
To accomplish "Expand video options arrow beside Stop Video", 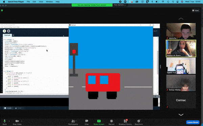I will pyautogui.click(x=22, y=121).
